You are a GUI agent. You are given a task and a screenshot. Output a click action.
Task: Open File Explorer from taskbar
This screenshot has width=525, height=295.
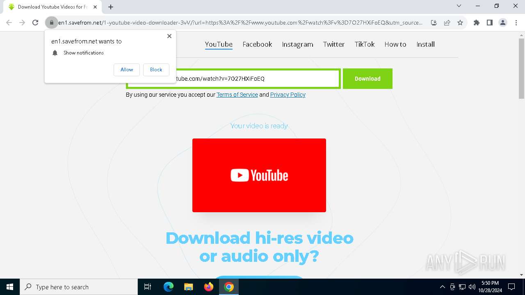pyautogui.click(x=188, y=287)
